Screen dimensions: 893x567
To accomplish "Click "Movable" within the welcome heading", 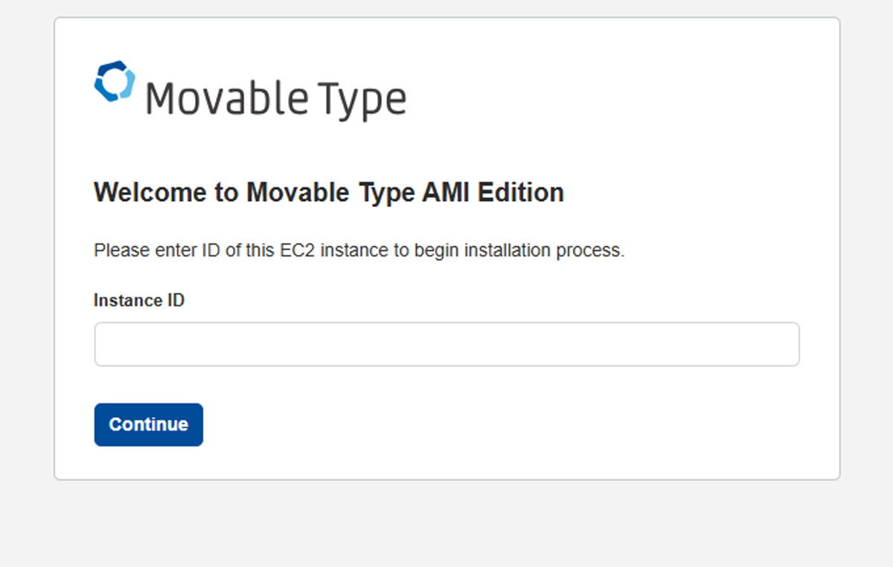I will tap(298, 193).
